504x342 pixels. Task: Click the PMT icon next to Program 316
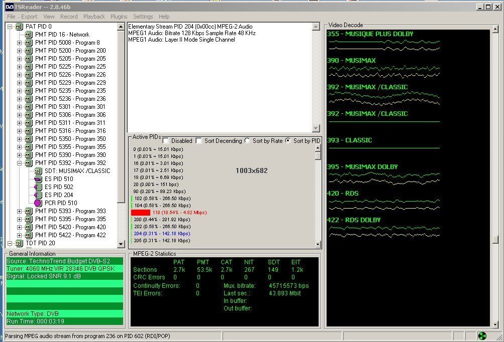tap(29, 131)
